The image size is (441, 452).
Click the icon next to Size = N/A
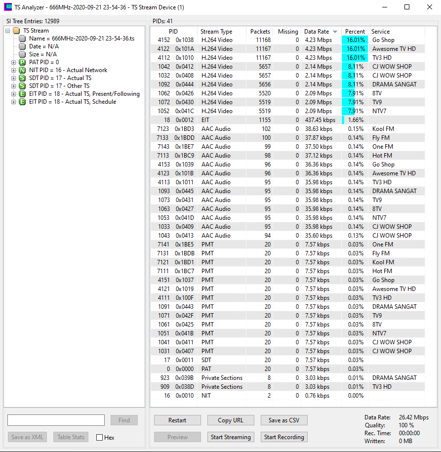22,54
